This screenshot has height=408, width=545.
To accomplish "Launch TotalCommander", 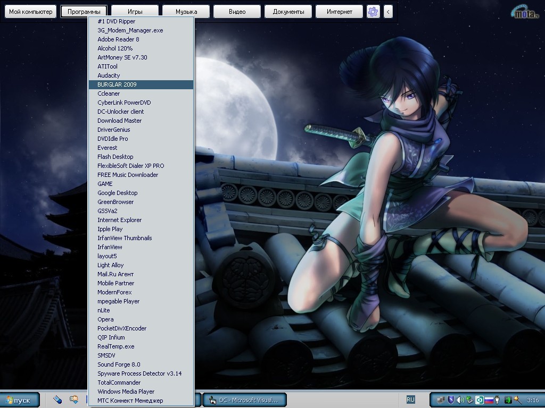I will [x=141, y=382].
